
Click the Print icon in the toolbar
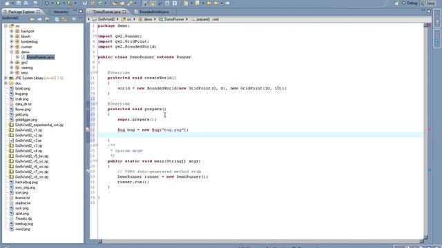[35, 3]
